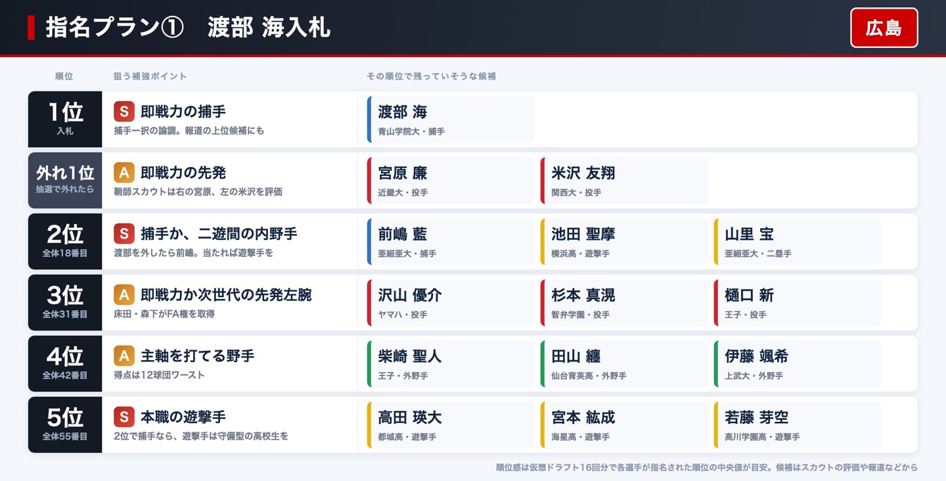Open candidate card 米沢 友翔
This screenshot has height=481, width=946.
(624, 181)
